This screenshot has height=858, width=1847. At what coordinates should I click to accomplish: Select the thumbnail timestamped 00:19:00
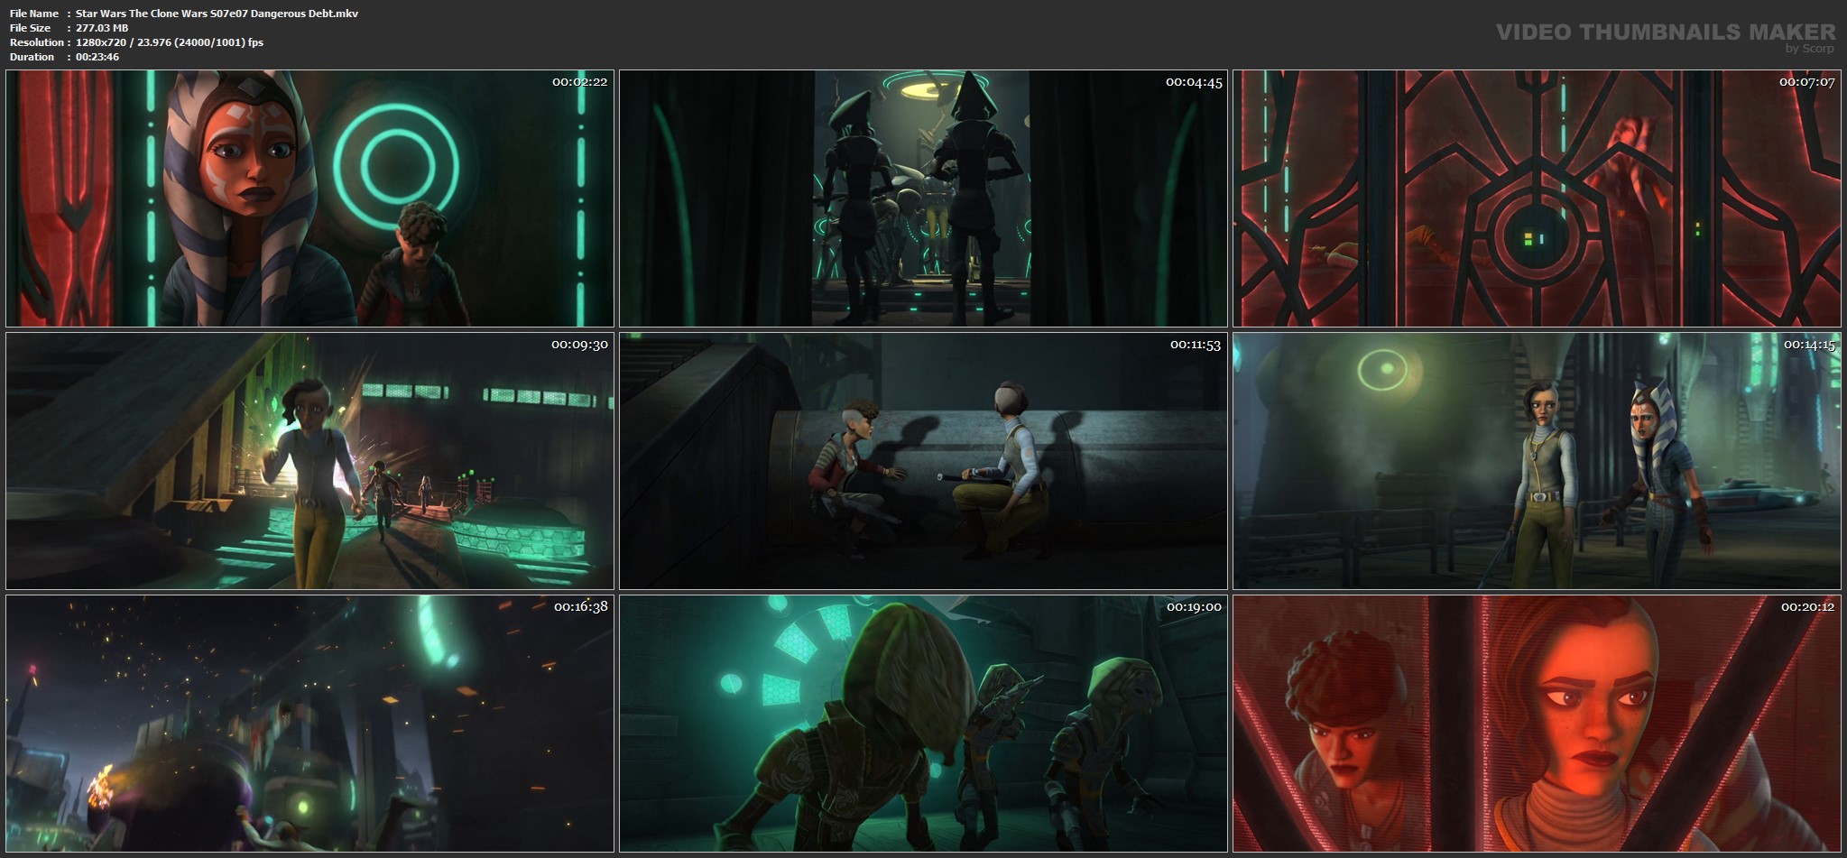click(x=923, y=724)
